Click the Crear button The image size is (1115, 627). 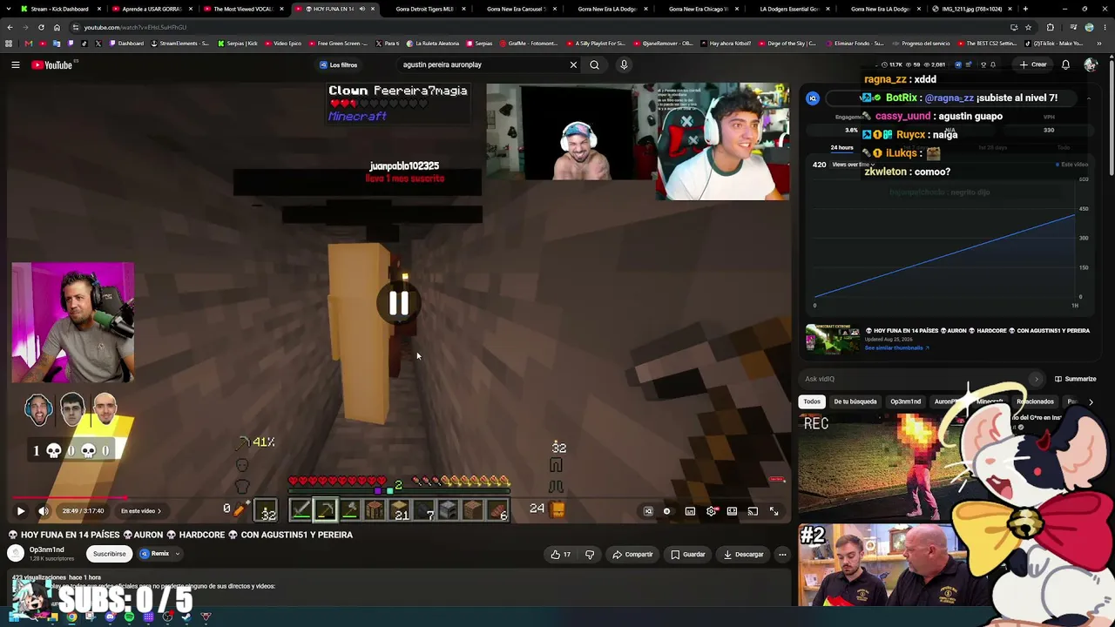pos(1033,64)
